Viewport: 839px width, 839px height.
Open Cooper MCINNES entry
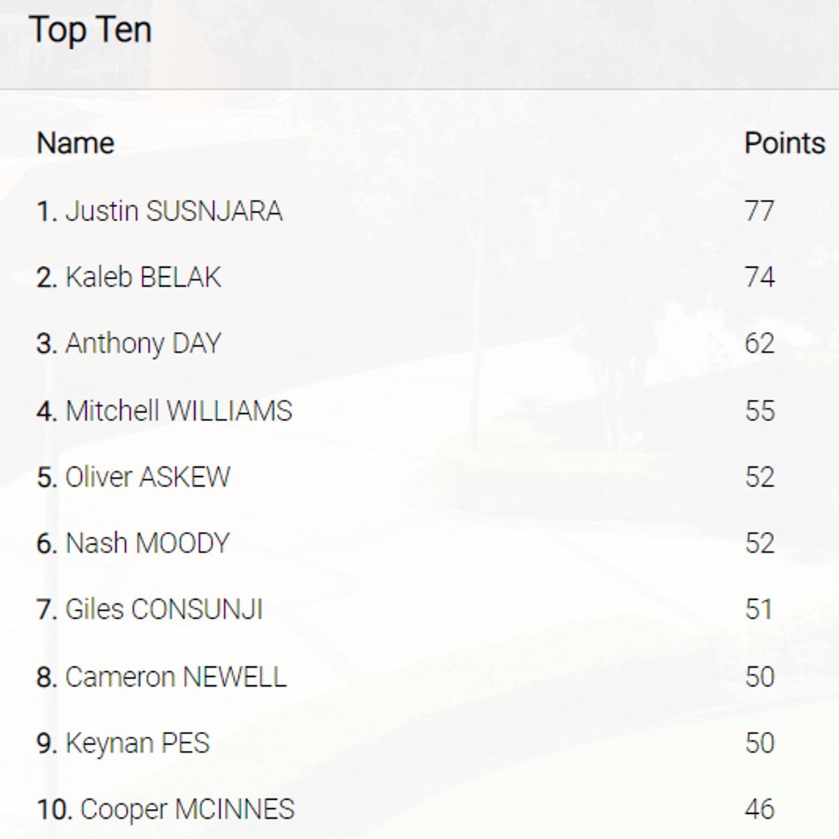187,810
